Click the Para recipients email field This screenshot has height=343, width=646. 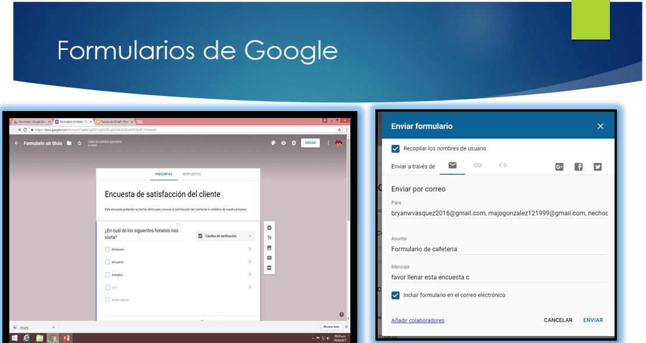[499, 213]
